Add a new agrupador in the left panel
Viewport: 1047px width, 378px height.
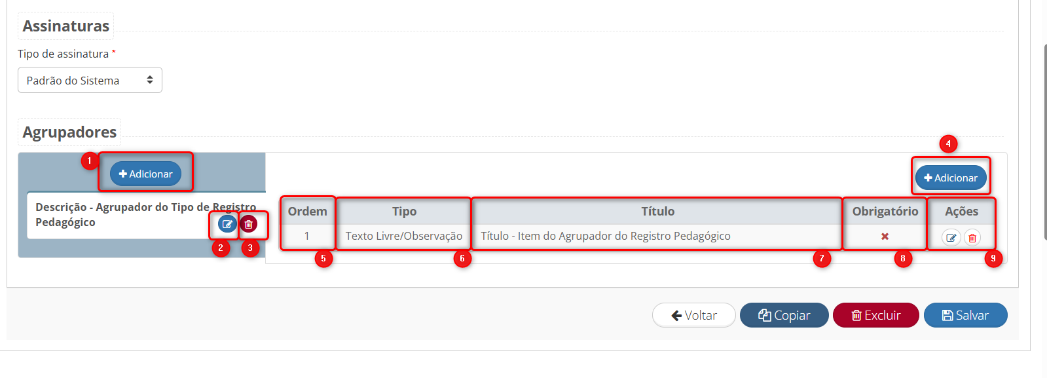[x=145, y=174]
